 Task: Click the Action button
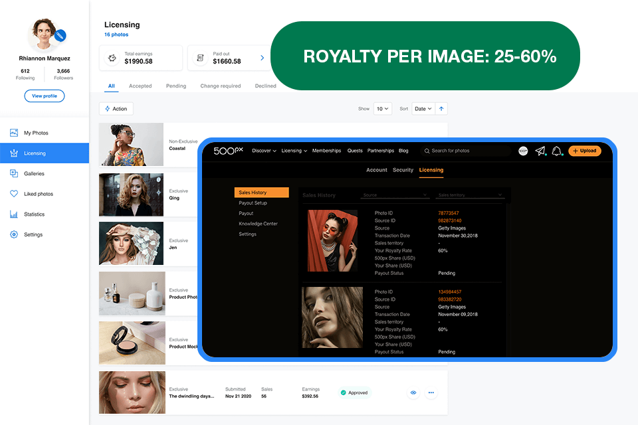point(116,109)
